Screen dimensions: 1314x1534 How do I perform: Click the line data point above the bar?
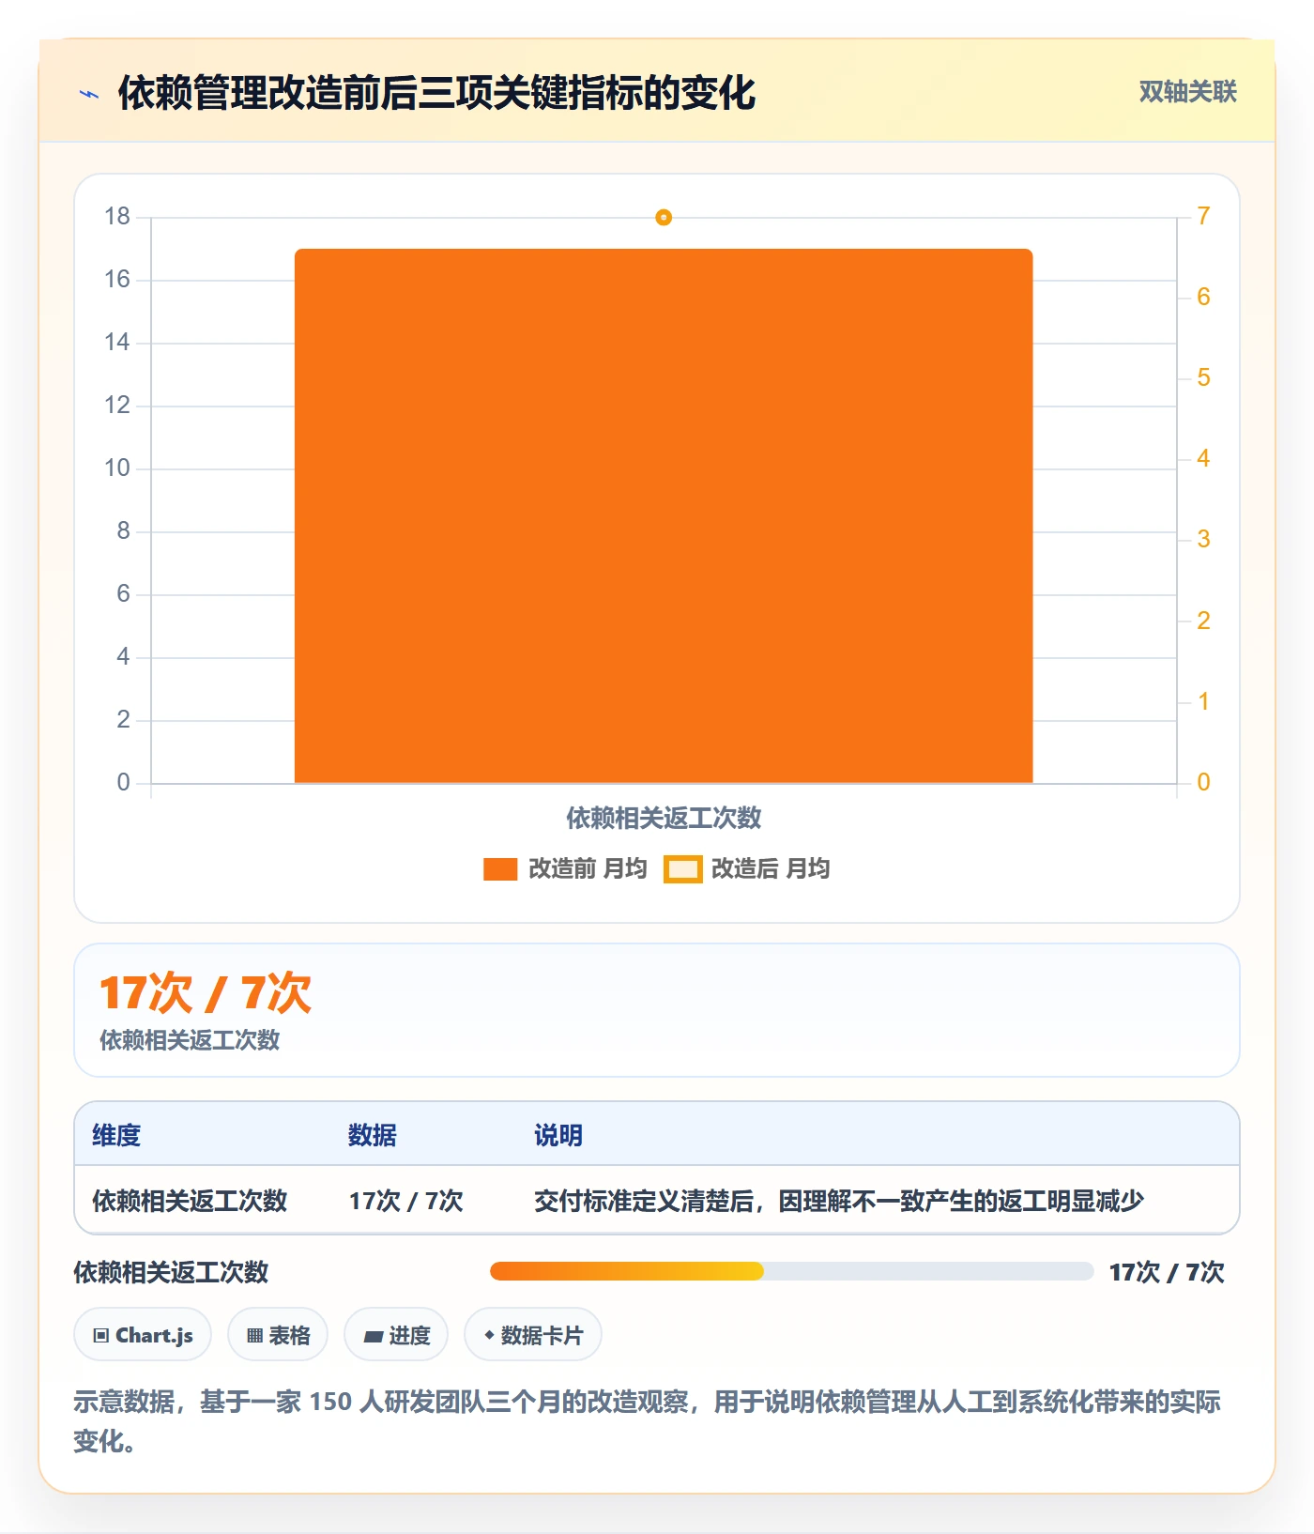(x=664, y=218)
